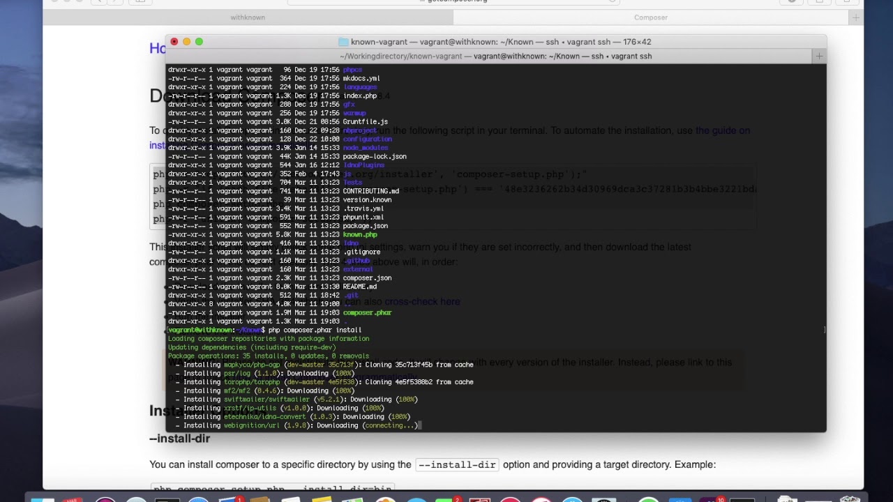Click the command text php composer.phar install
The width and height of the screenshot is (893, 502).
315,330
